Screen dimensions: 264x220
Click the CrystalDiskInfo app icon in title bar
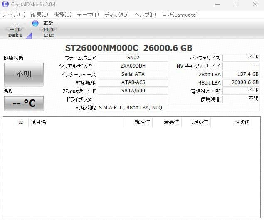(x=5, y=4)
